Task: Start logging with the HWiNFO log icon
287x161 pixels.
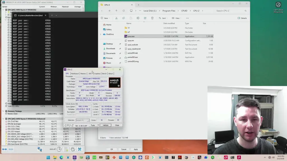Action: coord(66,149)
